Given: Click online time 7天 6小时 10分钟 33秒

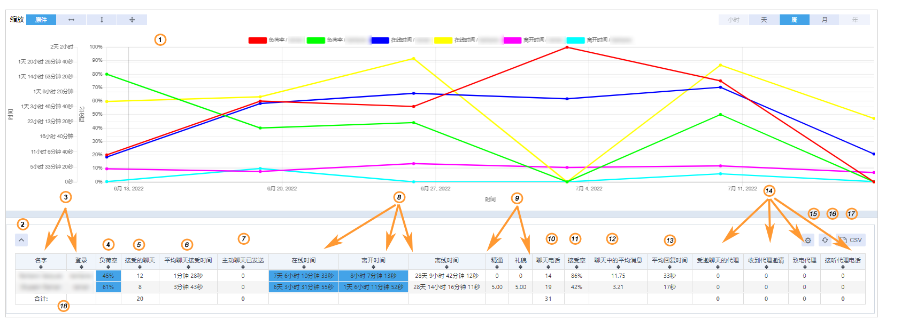Looking at the screenshot, I should coord(304,276).
